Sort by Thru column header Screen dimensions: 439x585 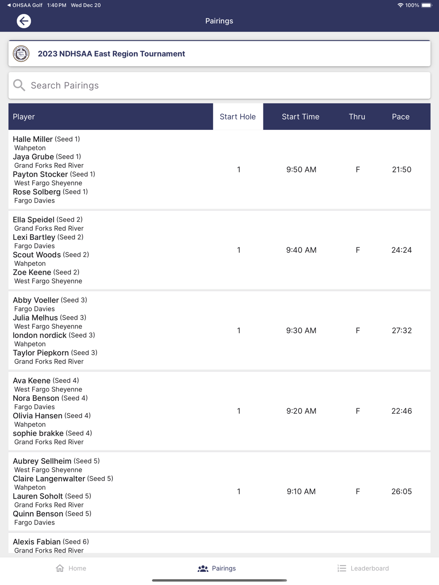(357, 117)
